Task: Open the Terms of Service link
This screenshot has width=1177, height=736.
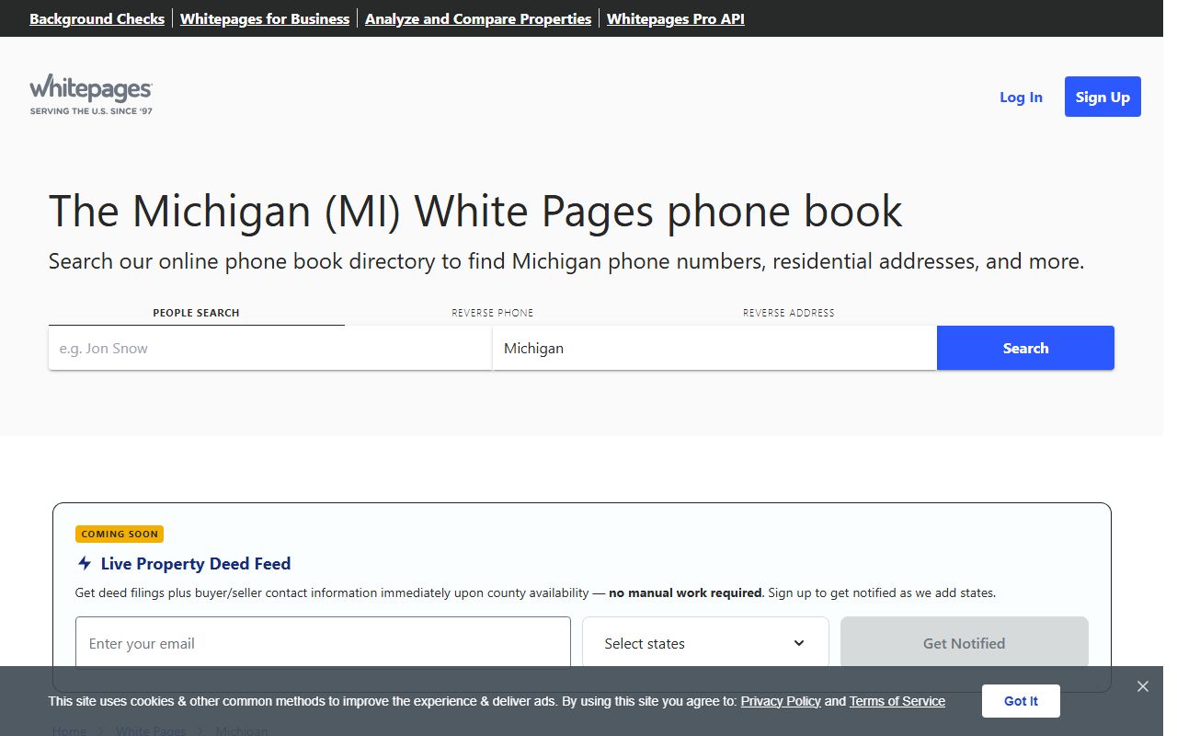Action: [x=897, y=701]
